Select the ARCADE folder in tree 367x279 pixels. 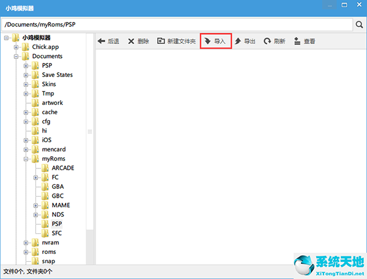point(62,168)
